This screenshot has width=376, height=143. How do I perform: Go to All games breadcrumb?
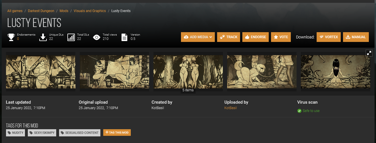click(x=15, y=11)
